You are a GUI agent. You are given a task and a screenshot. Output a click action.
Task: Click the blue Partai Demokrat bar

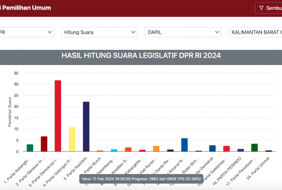213,148
